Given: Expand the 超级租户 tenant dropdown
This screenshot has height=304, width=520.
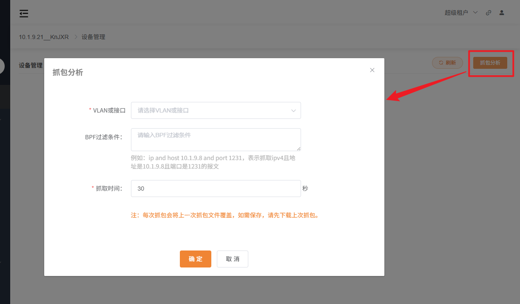Looking at the screenshot, I should click(461, 12).
